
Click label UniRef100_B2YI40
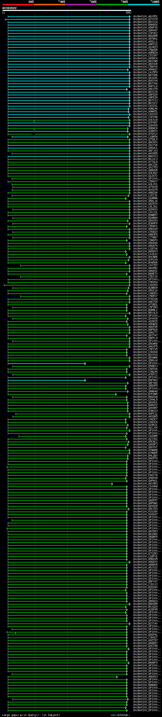[145, 623]
